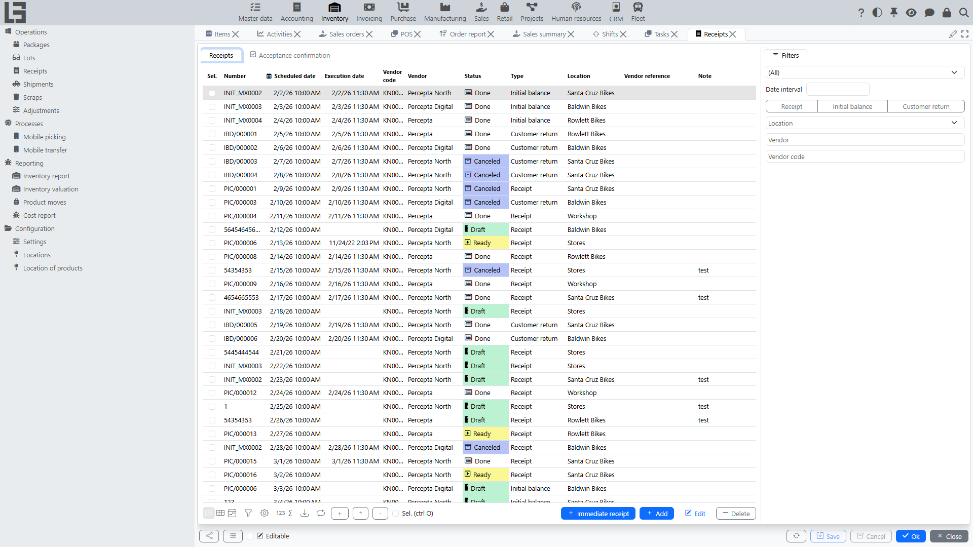973x547 pixels.
Task: Select checkbox for row 5445444544
Action: click(x=212, y=353)
